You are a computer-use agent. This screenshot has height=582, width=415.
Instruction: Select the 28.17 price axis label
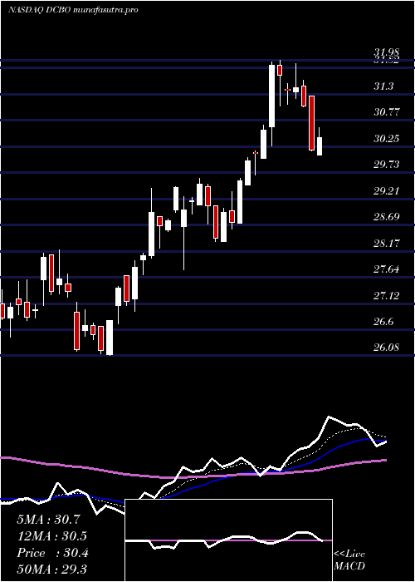point(387,243)
